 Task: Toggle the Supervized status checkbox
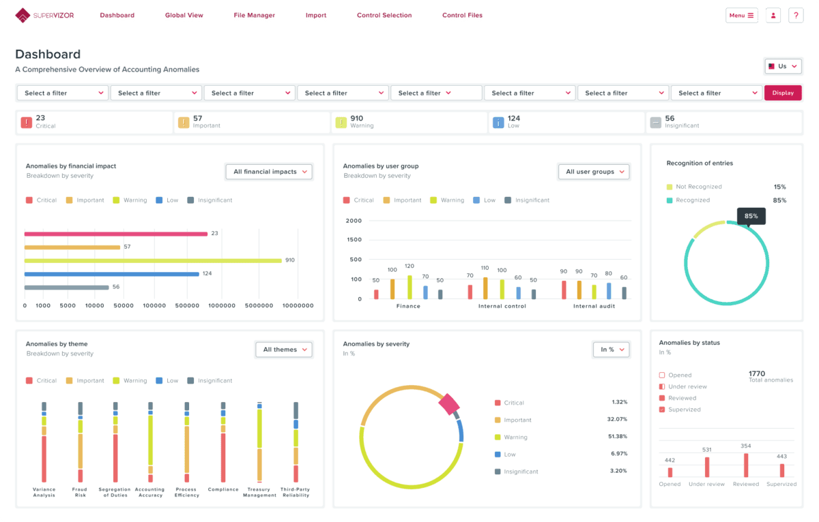click(662, 410)
